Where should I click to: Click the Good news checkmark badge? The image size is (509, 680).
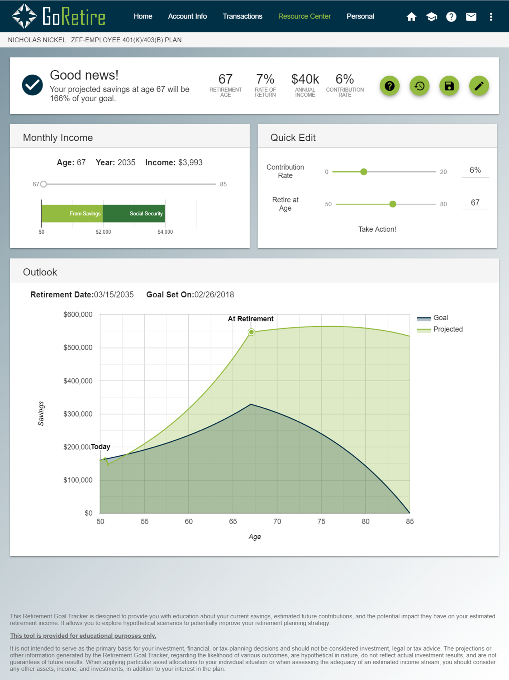(32, 85)
